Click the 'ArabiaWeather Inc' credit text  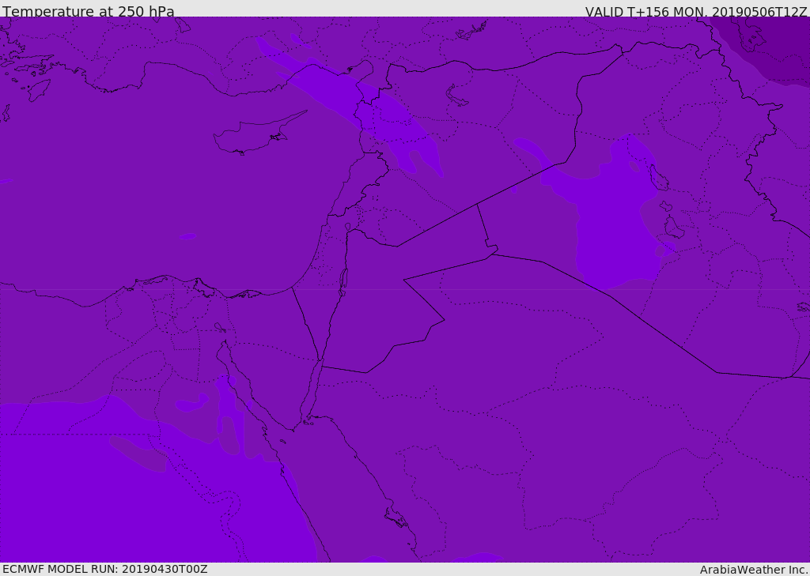(753, 570)
